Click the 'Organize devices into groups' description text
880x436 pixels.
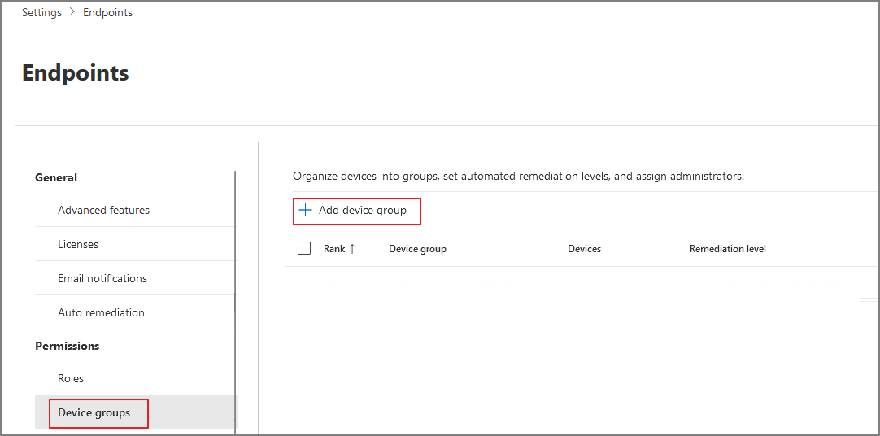[519, 177]
